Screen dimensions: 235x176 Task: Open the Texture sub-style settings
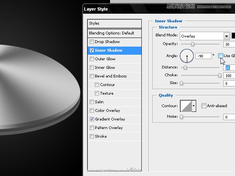pos(114,93)
